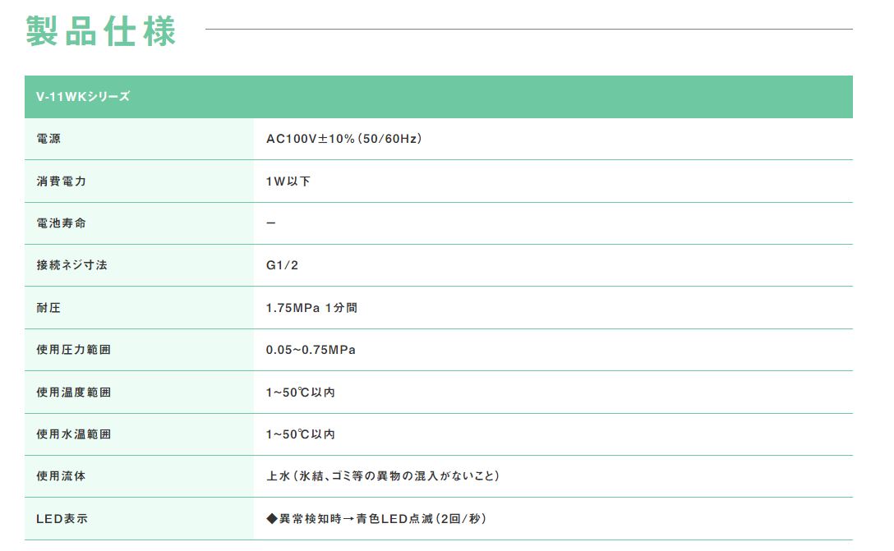The height and width of the screenshot is (551, 894).
Task: Click the 製品仕様 page heading
Action: 101,30
